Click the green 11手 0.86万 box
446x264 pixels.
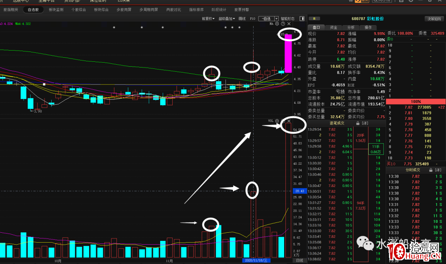[x=376, y=149]
